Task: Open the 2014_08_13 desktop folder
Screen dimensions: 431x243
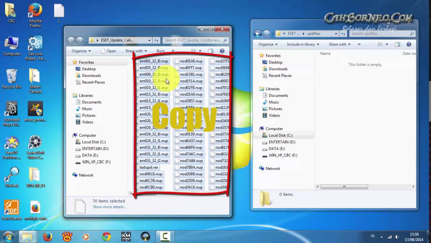Action: [x=35, y=177]
